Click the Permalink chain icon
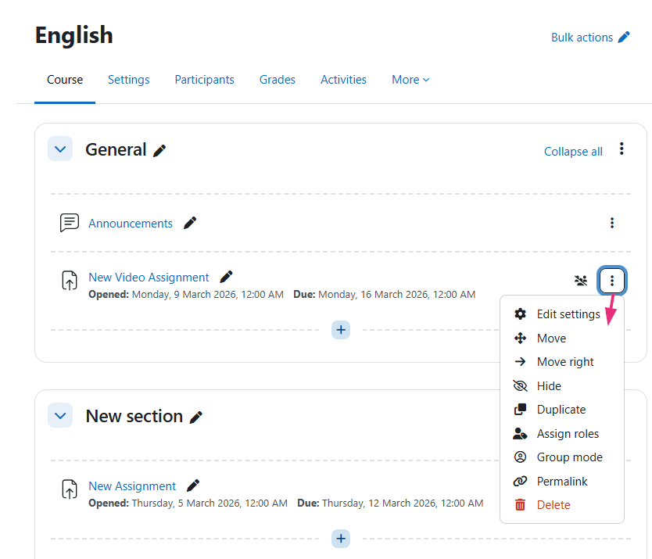Screen dimensions: 652x559 pos(520,482)
